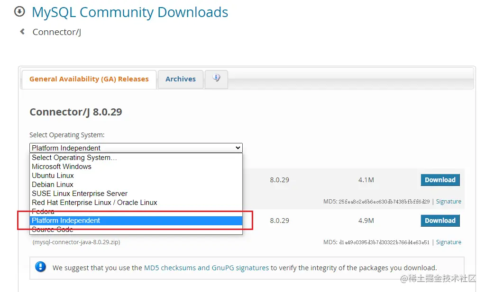Screen dimensions: 485x292
Task: Open Signature link for the 4.9M file
Action: point(448,242)
